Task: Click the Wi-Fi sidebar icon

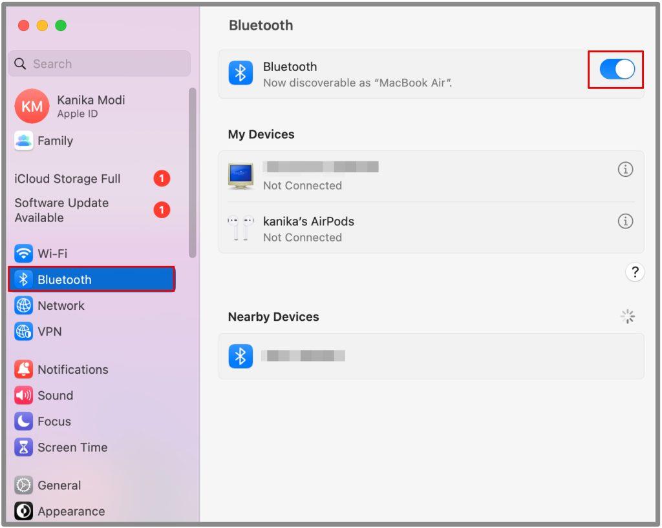Action: tap(24, 254)
